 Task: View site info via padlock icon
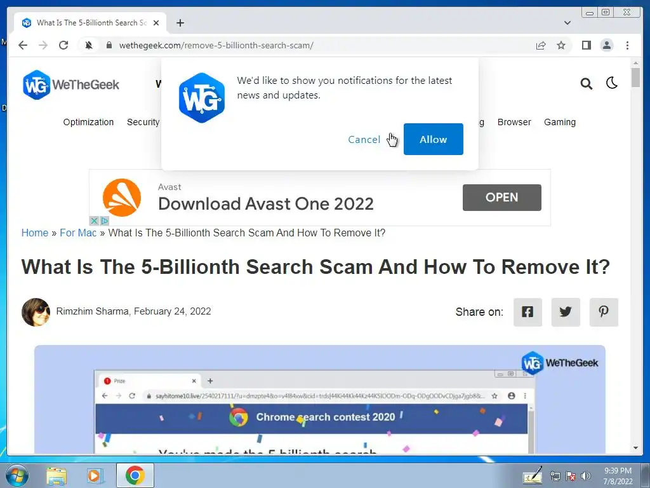(109, 45)
